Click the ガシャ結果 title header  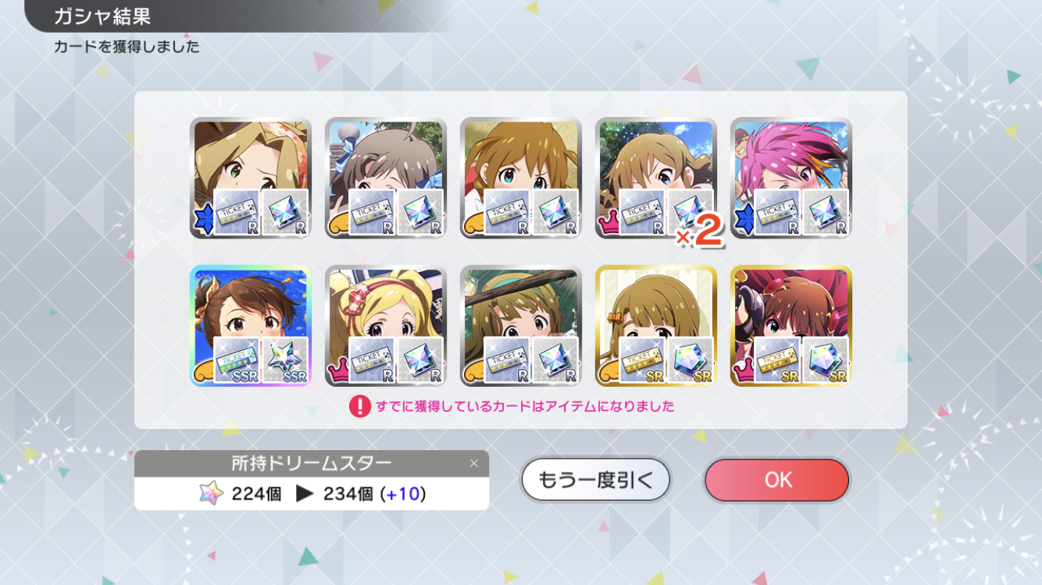point(102,16)
